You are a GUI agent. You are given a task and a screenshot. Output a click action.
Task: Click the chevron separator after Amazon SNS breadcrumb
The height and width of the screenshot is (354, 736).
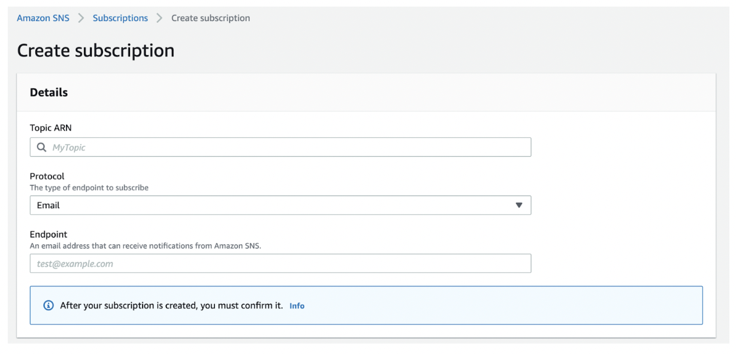[81, 18]
